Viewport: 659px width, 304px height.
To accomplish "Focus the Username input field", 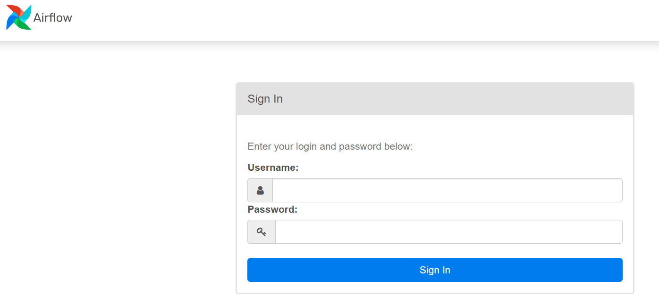I will (447, 191).
